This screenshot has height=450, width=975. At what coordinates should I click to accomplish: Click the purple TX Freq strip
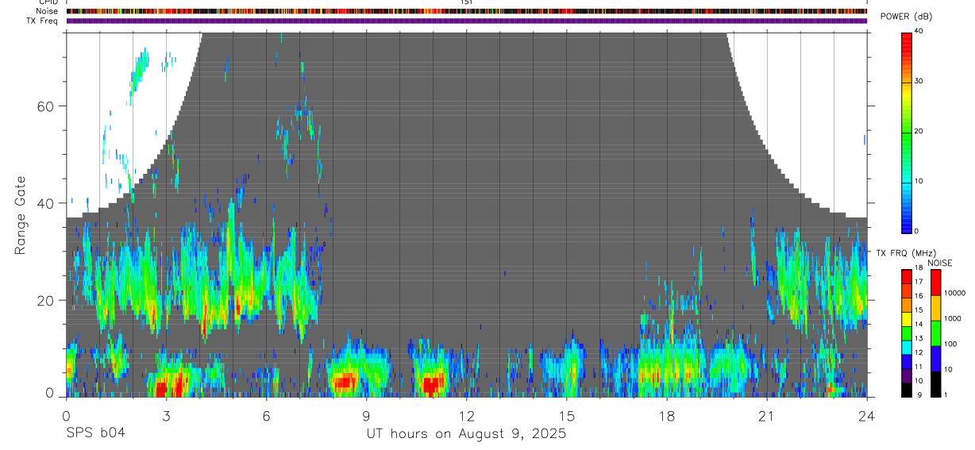(x=467, y=21)
